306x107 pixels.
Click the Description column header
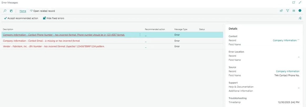pyautogui.click(x=8, y=29)
